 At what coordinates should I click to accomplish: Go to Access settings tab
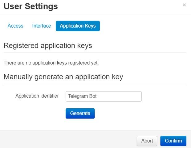tap(15, 26)
